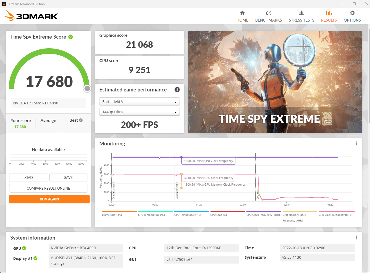Click the score gauge grey knob
This screenshot has height=273, width=370.
[x=87, y=88]
